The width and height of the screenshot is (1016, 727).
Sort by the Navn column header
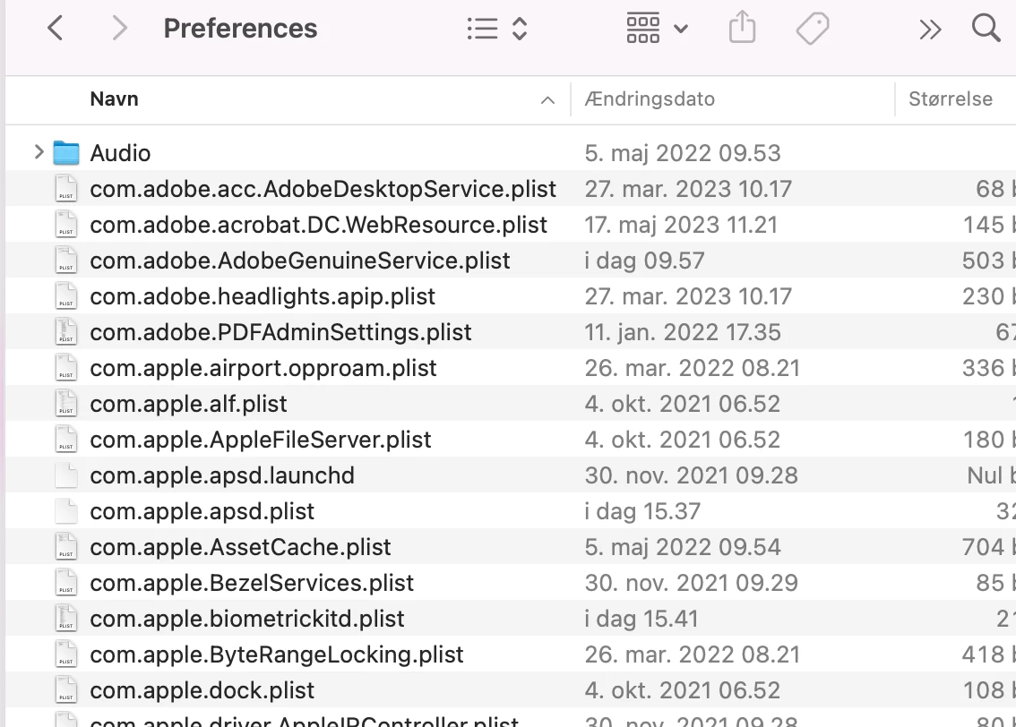click(x=114, y=99)
